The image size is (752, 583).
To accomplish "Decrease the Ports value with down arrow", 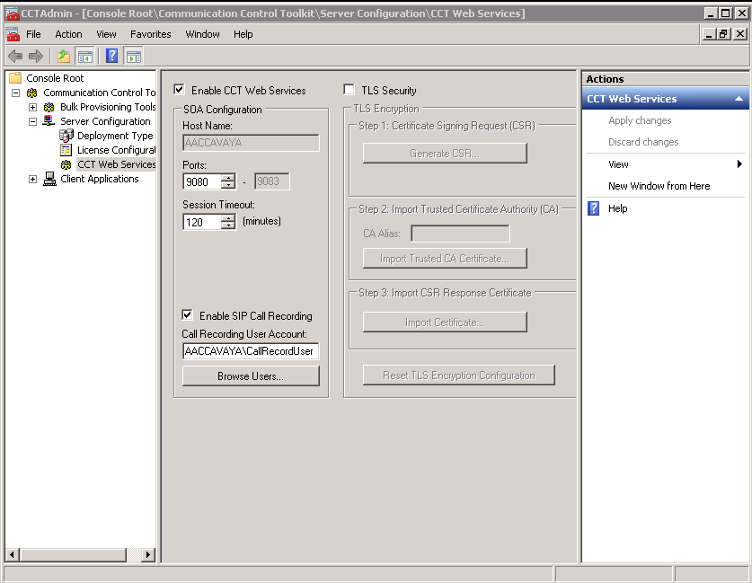I will coord(229,185).
